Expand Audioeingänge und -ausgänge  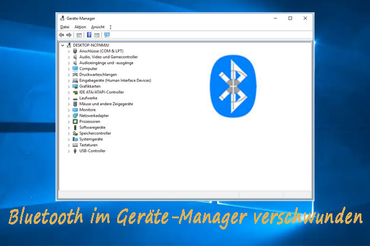pos(68,63)
